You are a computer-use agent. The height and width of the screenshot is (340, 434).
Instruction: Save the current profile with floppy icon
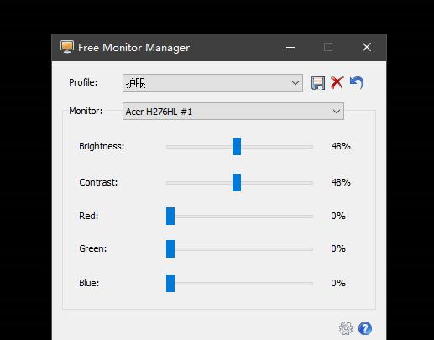(x=318, y=83)
